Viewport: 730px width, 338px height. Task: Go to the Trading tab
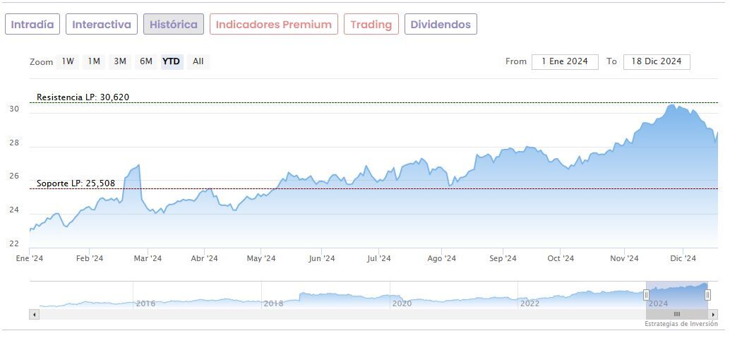pyautogui.click(x=371, y=25)
